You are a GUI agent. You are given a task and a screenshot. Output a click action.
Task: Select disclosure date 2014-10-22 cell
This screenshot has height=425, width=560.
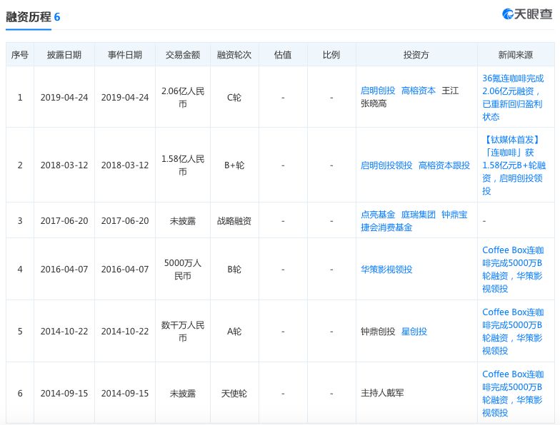click(x=64, y=332)
